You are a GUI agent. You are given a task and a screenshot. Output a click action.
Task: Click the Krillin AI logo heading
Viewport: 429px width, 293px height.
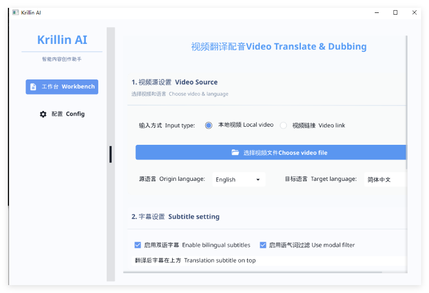coord(62,40)
